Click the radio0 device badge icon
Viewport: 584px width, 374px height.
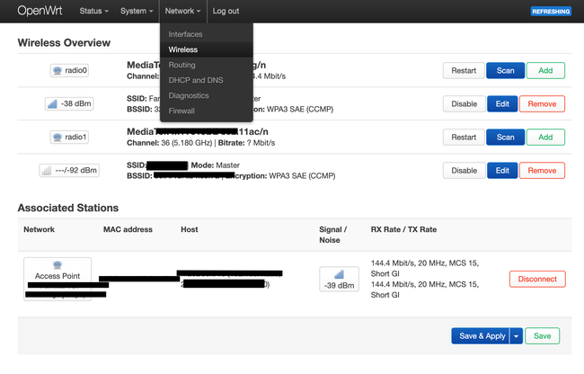coord(69,70)
